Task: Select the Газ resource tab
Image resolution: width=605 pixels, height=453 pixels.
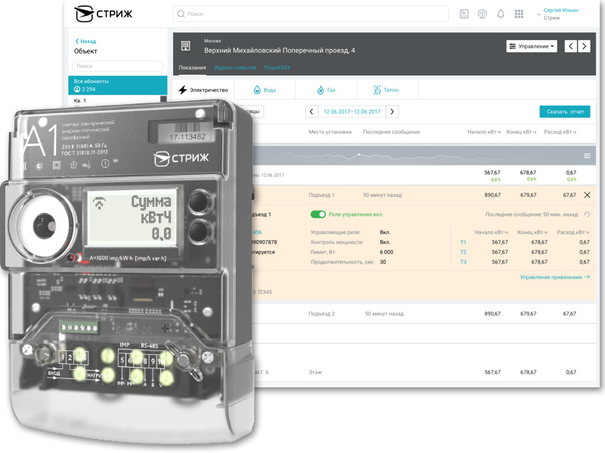Action: click(x=326, y=90)
